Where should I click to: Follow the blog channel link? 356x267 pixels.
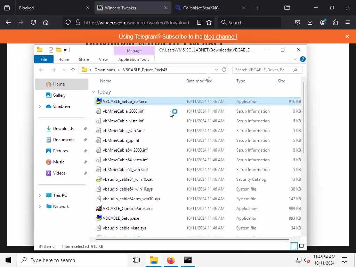coord(220,37)
